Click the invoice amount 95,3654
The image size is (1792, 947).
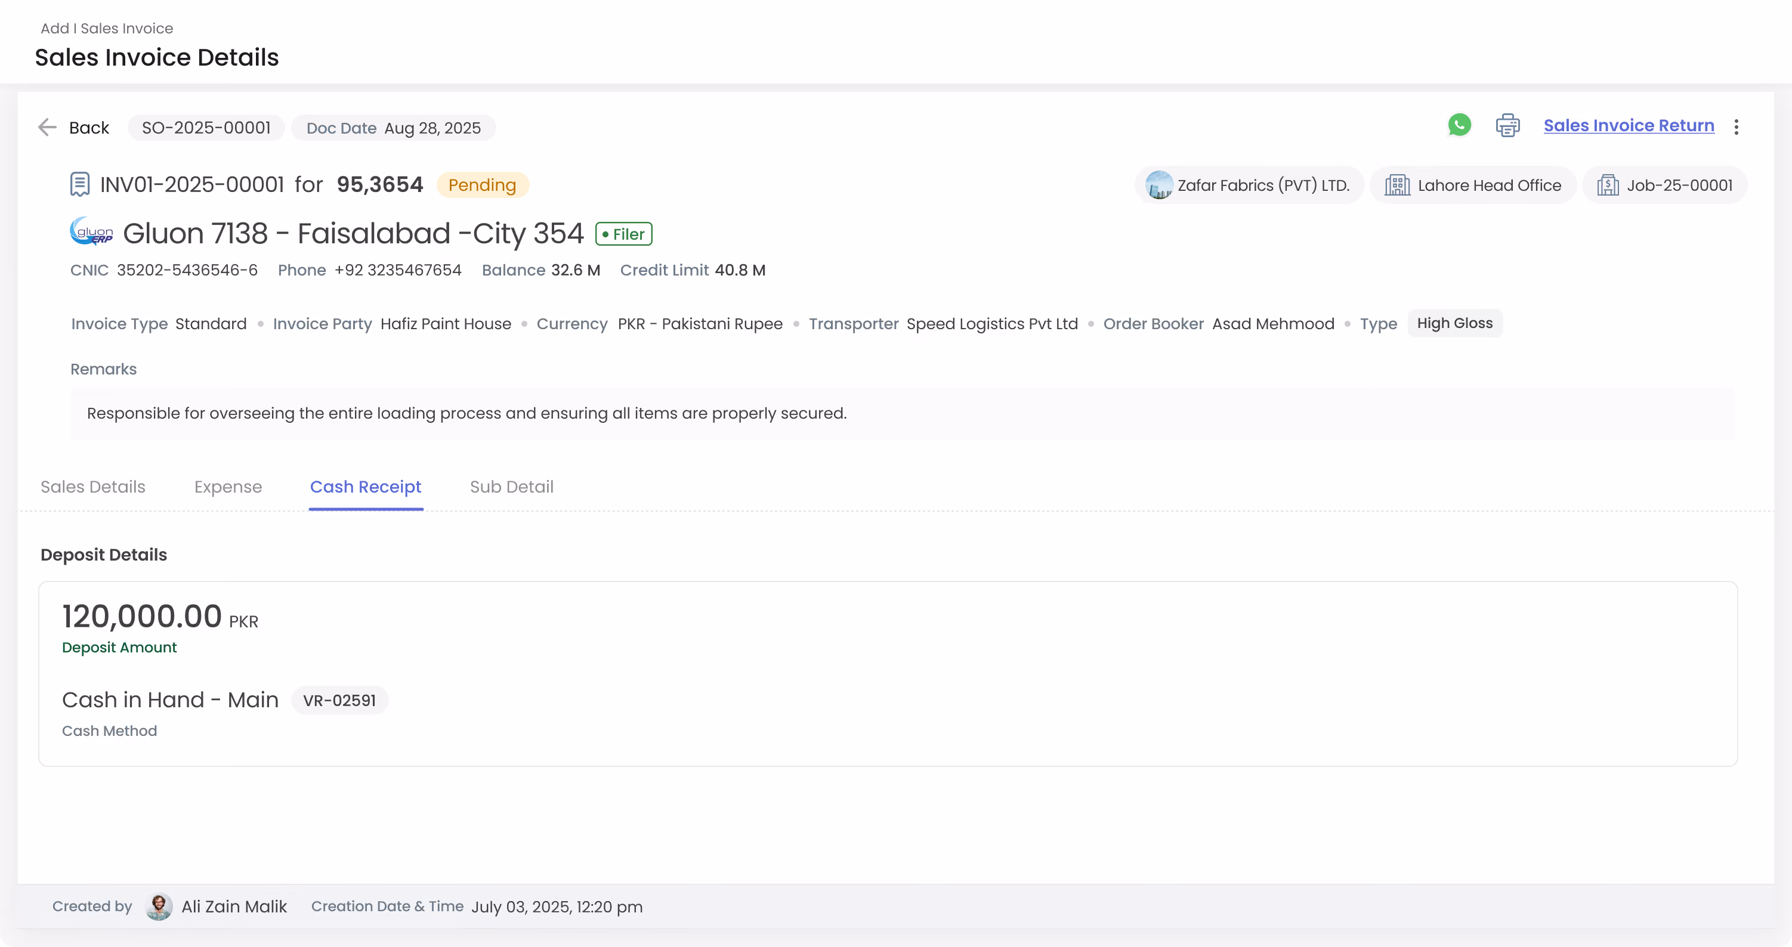(380, 185)
